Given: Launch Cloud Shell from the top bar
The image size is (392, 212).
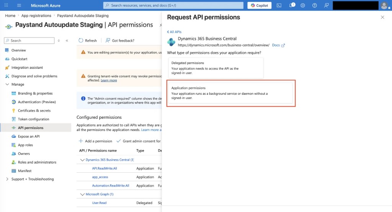Looking at the screenshot, I should (279, 5).
